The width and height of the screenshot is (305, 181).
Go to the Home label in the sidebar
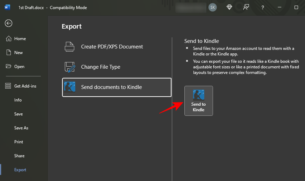coord(20,38)
